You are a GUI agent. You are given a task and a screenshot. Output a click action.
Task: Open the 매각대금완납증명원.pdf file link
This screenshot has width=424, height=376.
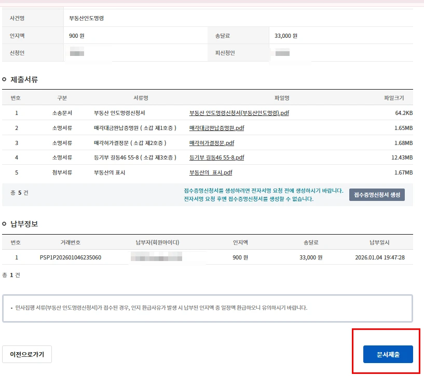tap(216, 128)
